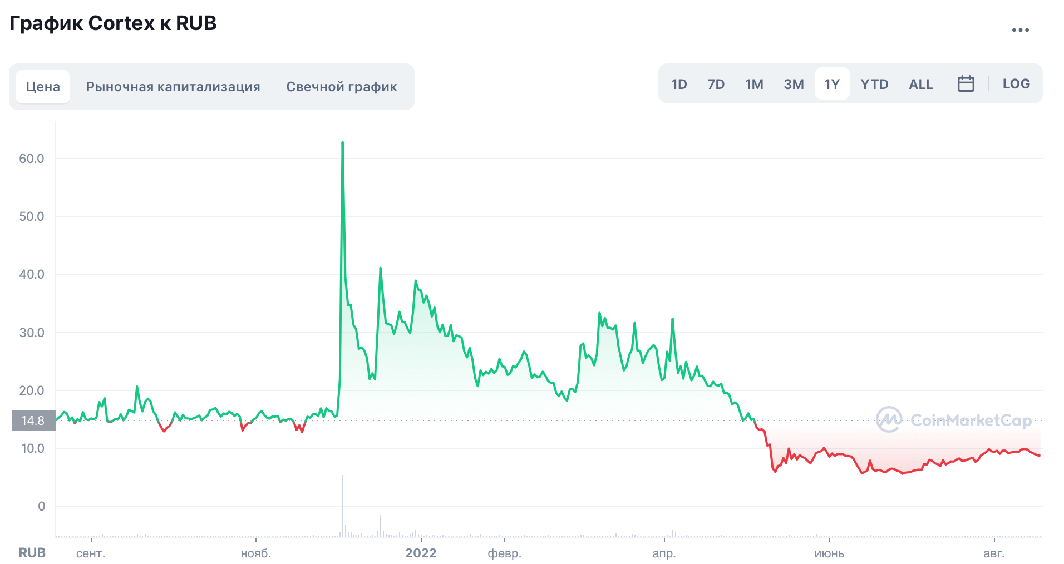
Task: Click the апр. time axis marker
Action: 664,553
